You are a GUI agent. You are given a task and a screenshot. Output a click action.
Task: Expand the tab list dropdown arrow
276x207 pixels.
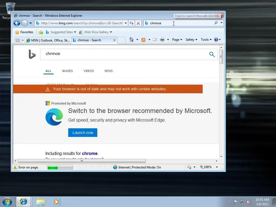[x=23, y=40]
